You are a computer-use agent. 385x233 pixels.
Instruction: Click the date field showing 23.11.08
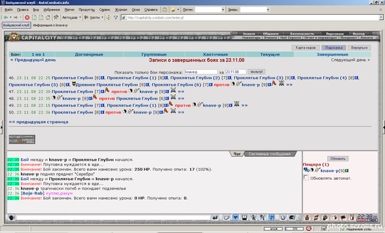(235, 72)
